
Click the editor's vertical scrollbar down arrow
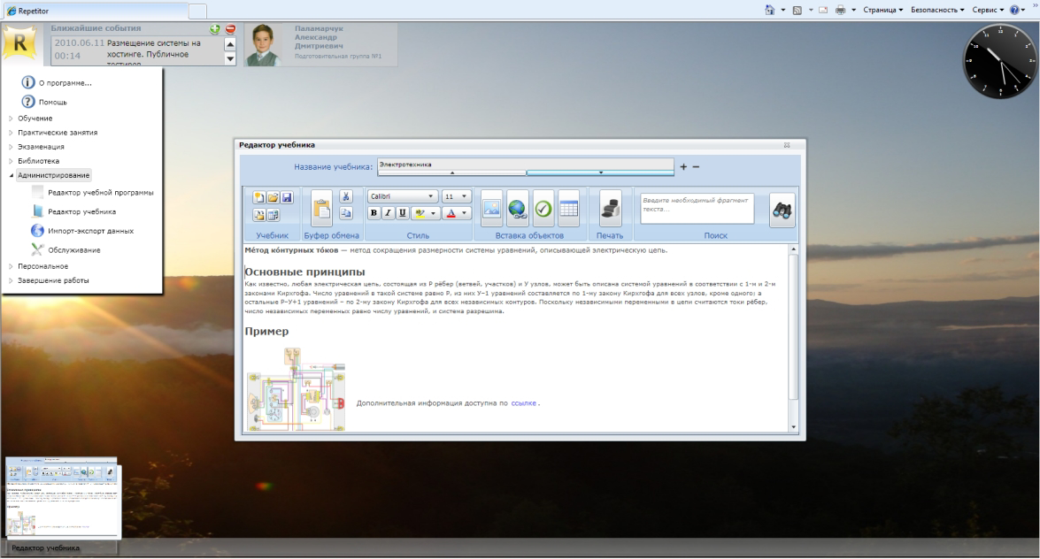[x=793, y=427]
